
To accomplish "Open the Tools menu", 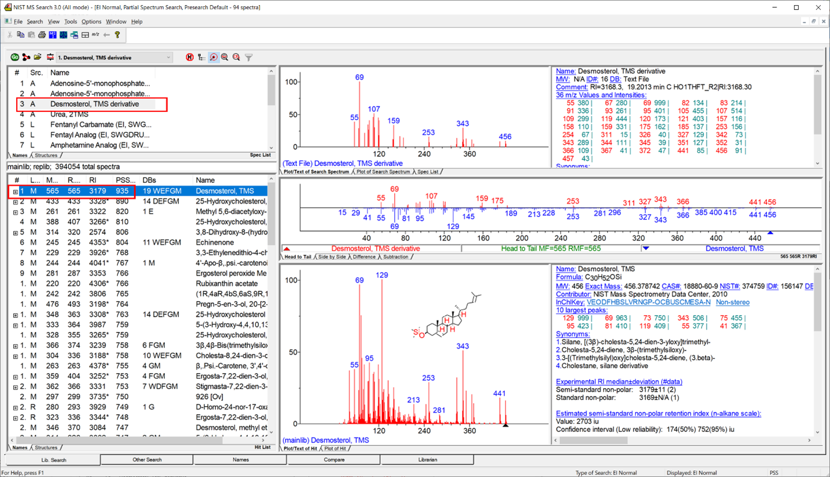I will (70, 21).
